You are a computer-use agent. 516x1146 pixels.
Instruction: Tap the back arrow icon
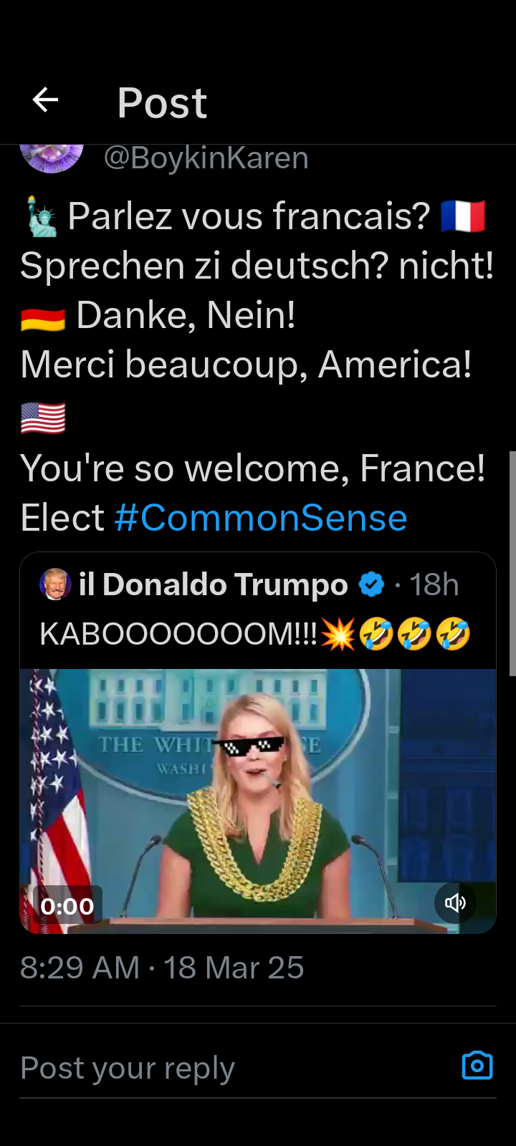45,100
